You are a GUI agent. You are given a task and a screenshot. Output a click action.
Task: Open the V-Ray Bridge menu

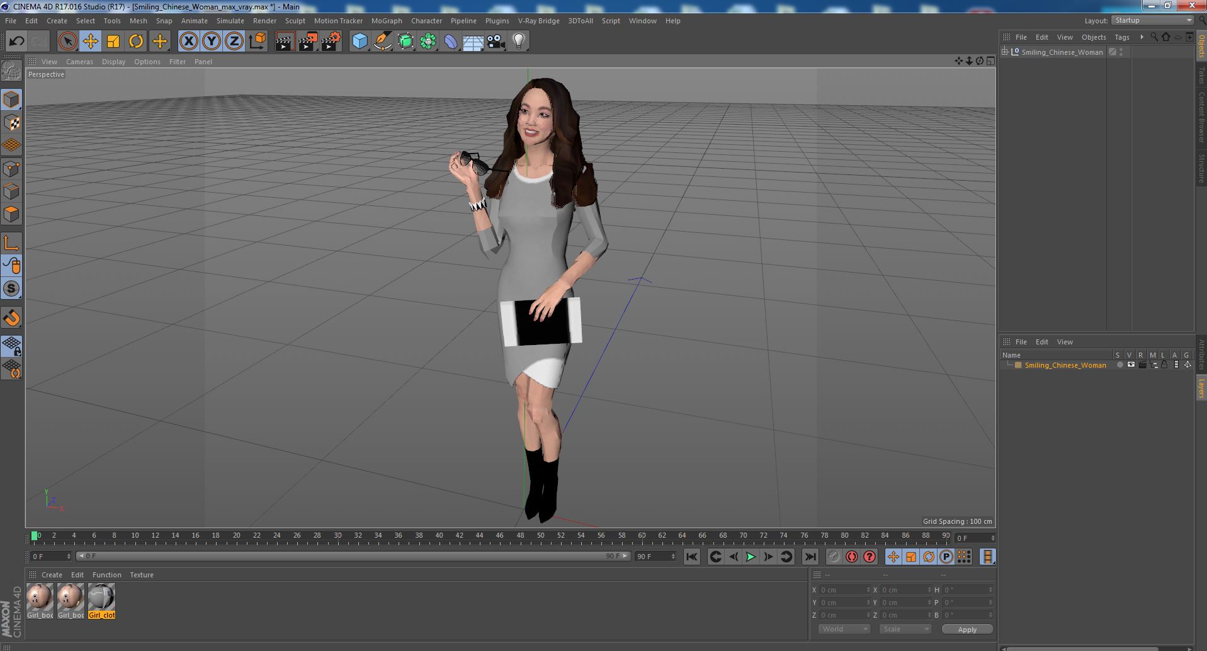pos(538,21)
